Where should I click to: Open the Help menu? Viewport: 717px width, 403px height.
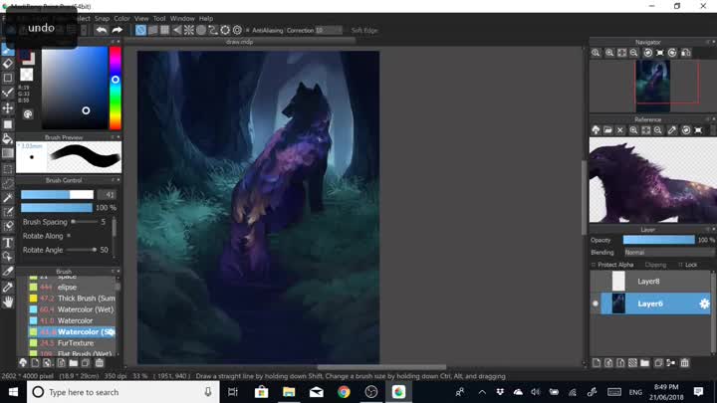click(206, 18)
